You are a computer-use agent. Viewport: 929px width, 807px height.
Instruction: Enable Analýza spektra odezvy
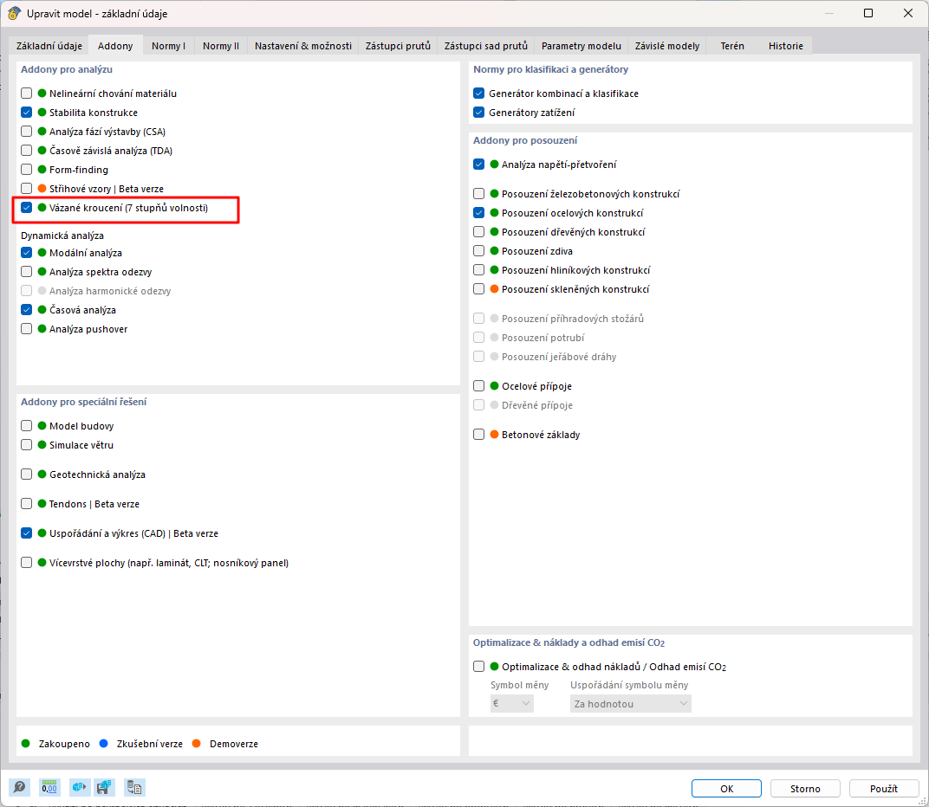coord(27,272)
